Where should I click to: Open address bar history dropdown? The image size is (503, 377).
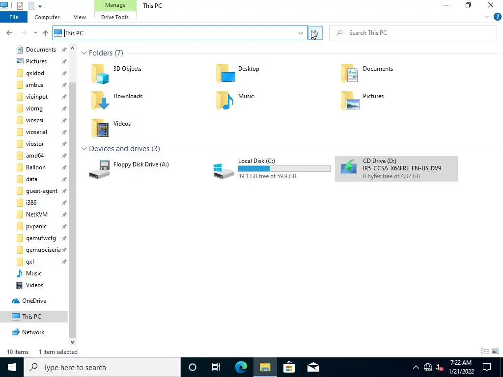tap(301, 33)
